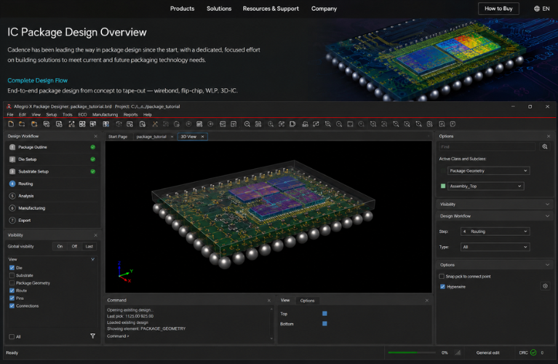Open Hyperwire settings gear icon
558x364 pixels.
[545, 286]
